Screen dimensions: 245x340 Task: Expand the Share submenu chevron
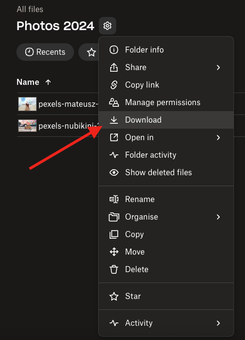click(218, 67)
